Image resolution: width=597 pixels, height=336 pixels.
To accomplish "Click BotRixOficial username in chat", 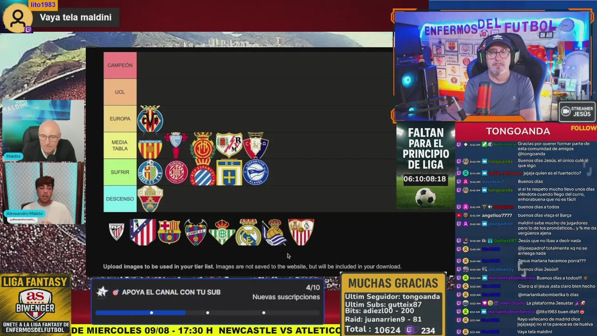I will click(x=504, y=145).
